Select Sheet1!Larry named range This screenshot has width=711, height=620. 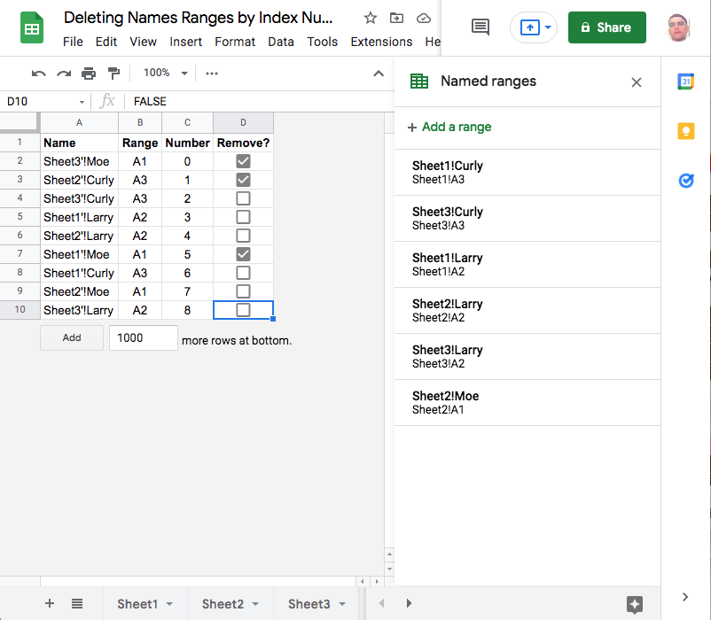click(x=527, y=265)
